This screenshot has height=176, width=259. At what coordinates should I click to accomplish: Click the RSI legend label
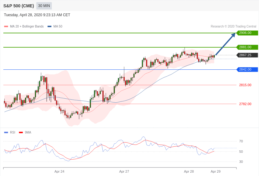click(x=12, y=132)
